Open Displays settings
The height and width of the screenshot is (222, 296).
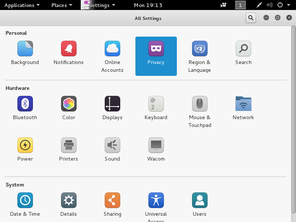click(112, 108)
